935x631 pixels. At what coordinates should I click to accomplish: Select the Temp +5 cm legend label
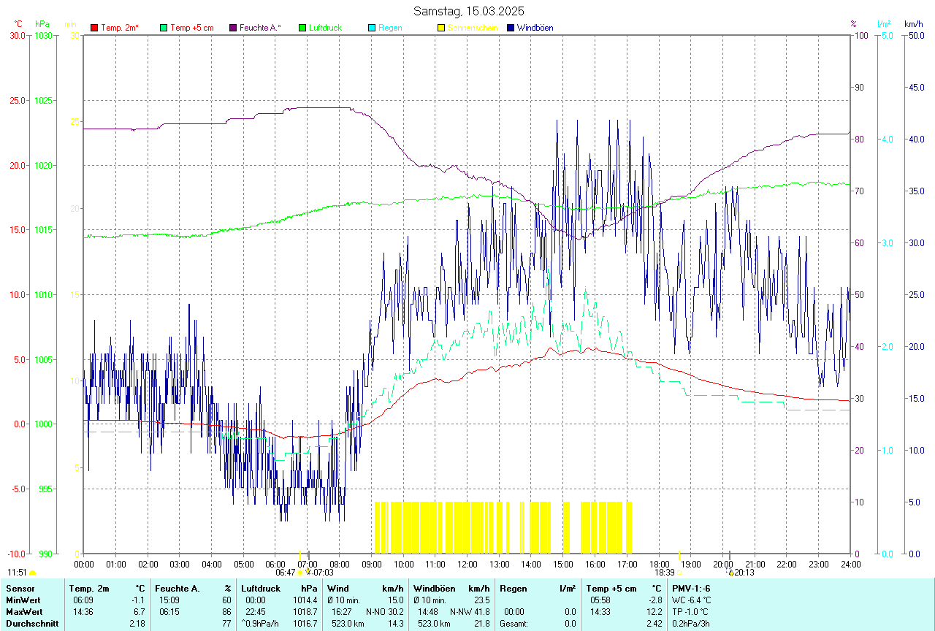click(x=192, y=28)
